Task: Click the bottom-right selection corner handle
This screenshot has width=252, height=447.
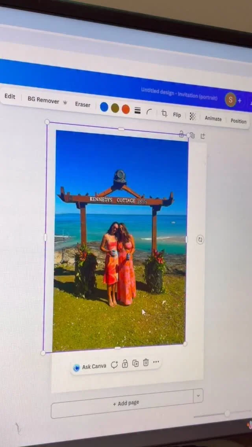Action: pos(185,344)
